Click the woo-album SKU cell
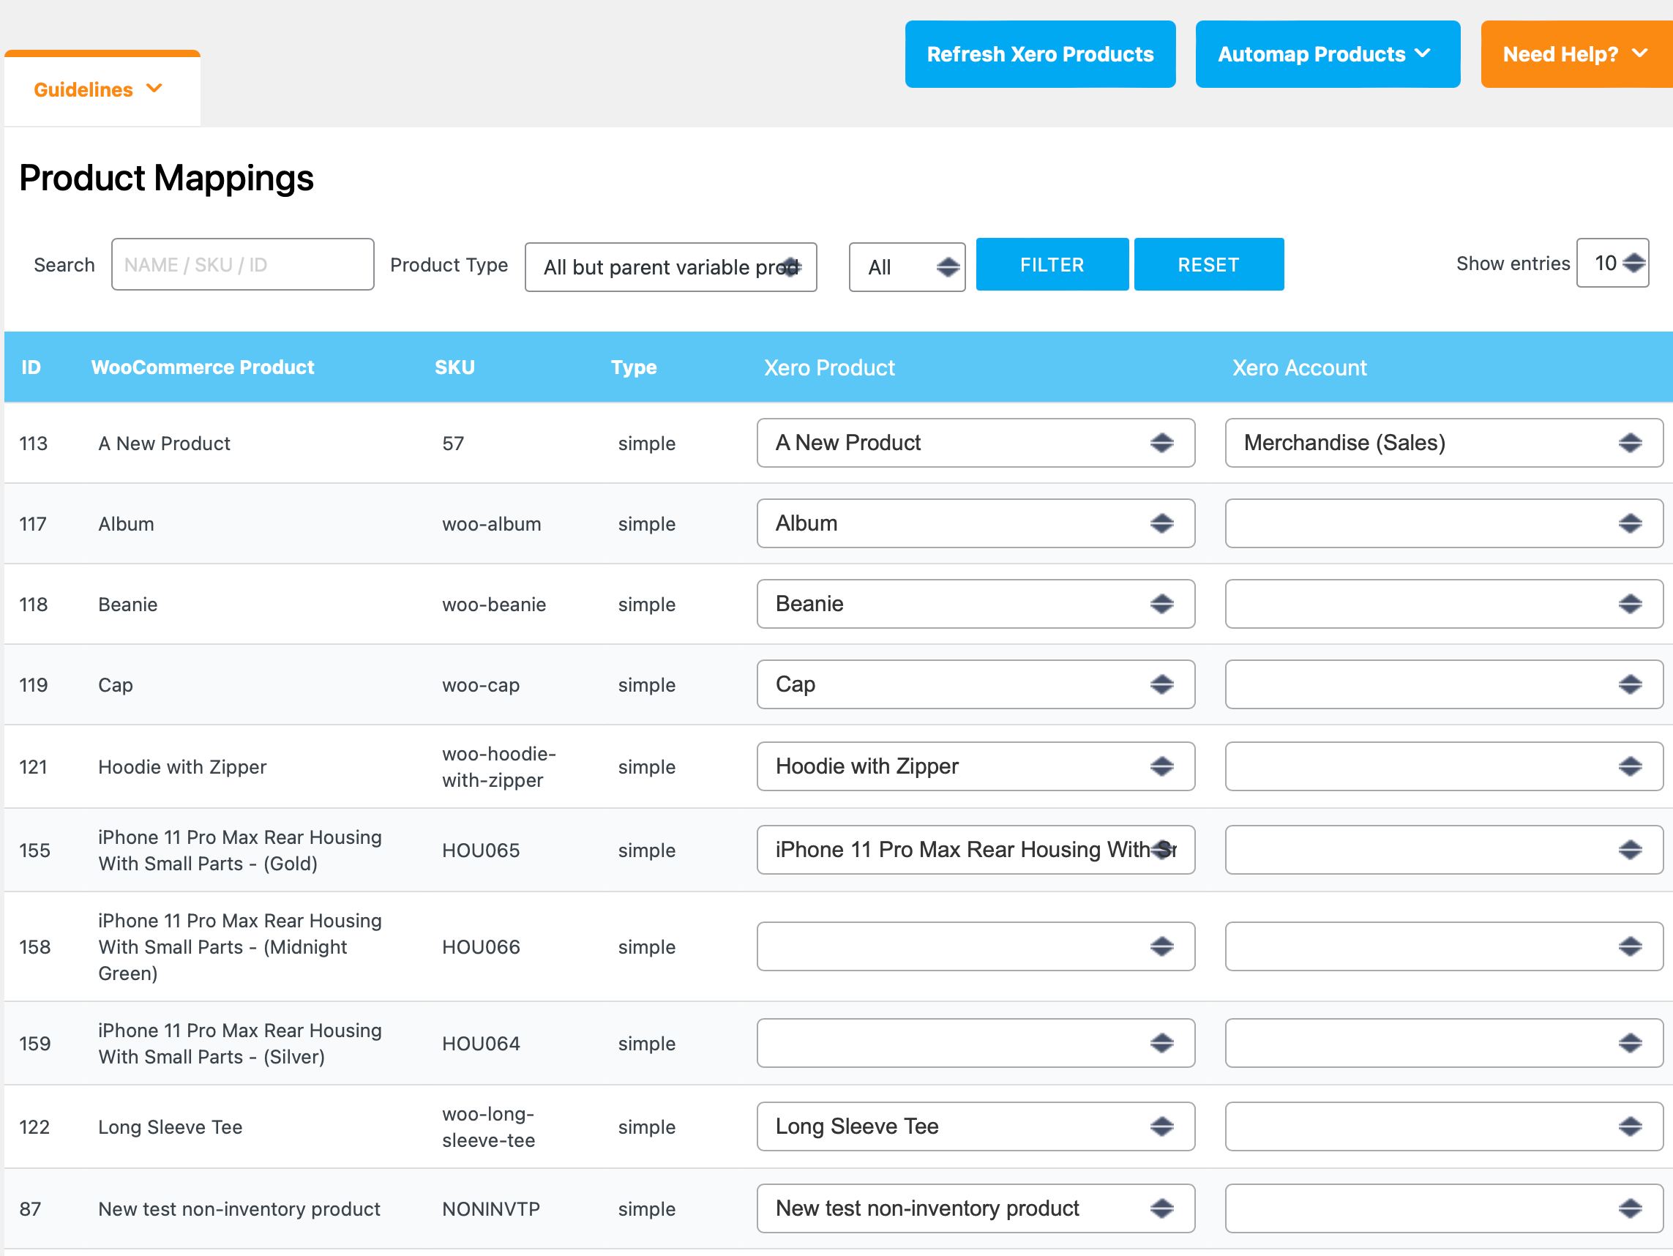Screen dimensions: 1673x1256 (x=492, y=523)
